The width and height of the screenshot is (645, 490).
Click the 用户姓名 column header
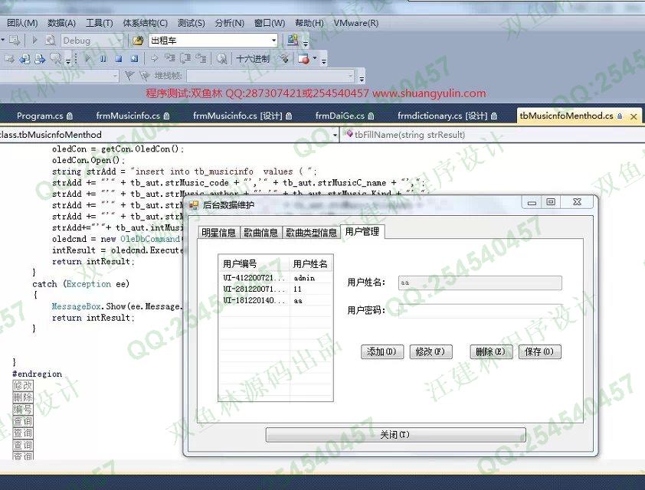point(310,263)
